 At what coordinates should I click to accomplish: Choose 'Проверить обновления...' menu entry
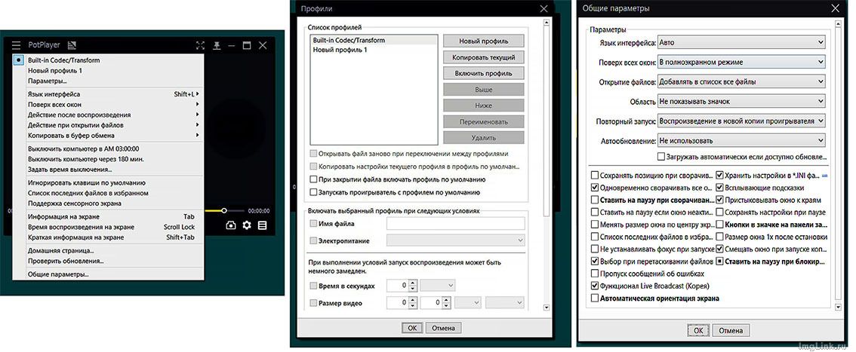(x=66, y=261)
